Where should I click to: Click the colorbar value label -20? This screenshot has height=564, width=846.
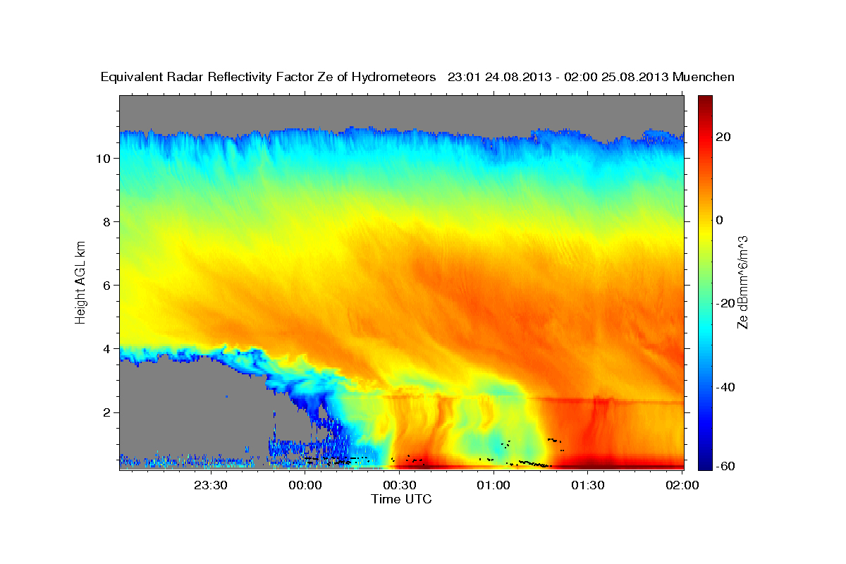pos(725,304)
